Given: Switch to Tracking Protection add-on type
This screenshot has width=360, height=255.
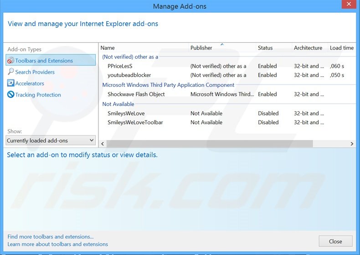Looking at the screenshot, I should coord(38,95).
